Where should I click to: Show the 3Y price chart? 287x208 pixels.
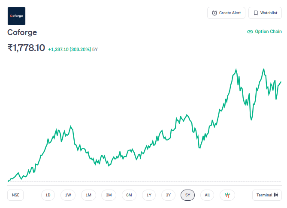[x=169, y=195]
